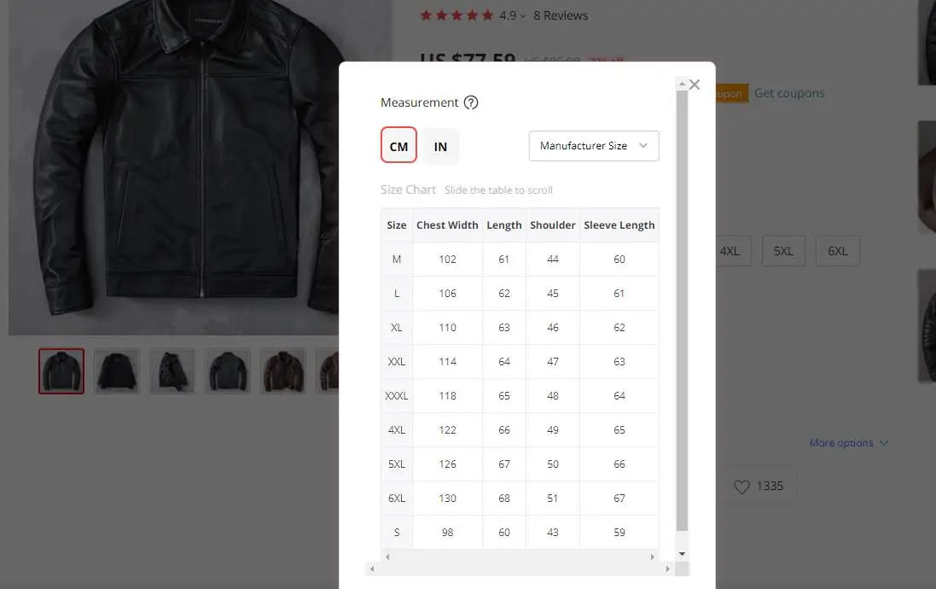This screenshot has height=589, width=936.
Task: Select CM measurement unit
Action: coord(398,146)
